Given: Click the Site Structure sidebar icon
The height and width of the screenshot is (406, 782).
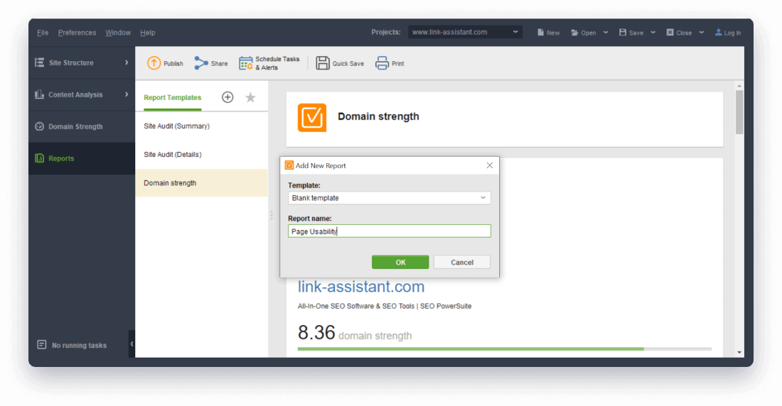Looking at the screenshot, I should [x=39, y=62].
